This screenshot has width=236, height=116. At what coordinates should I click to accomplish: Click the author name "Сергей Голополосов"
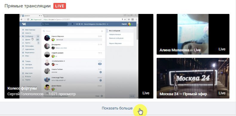tap(25, 94)
